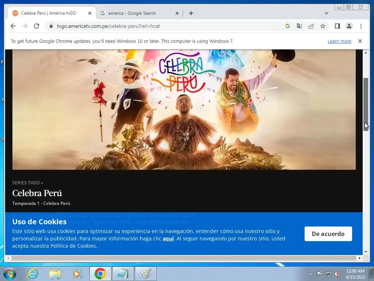
Task: Close the america Google Search tab
Action: [177, 14]
